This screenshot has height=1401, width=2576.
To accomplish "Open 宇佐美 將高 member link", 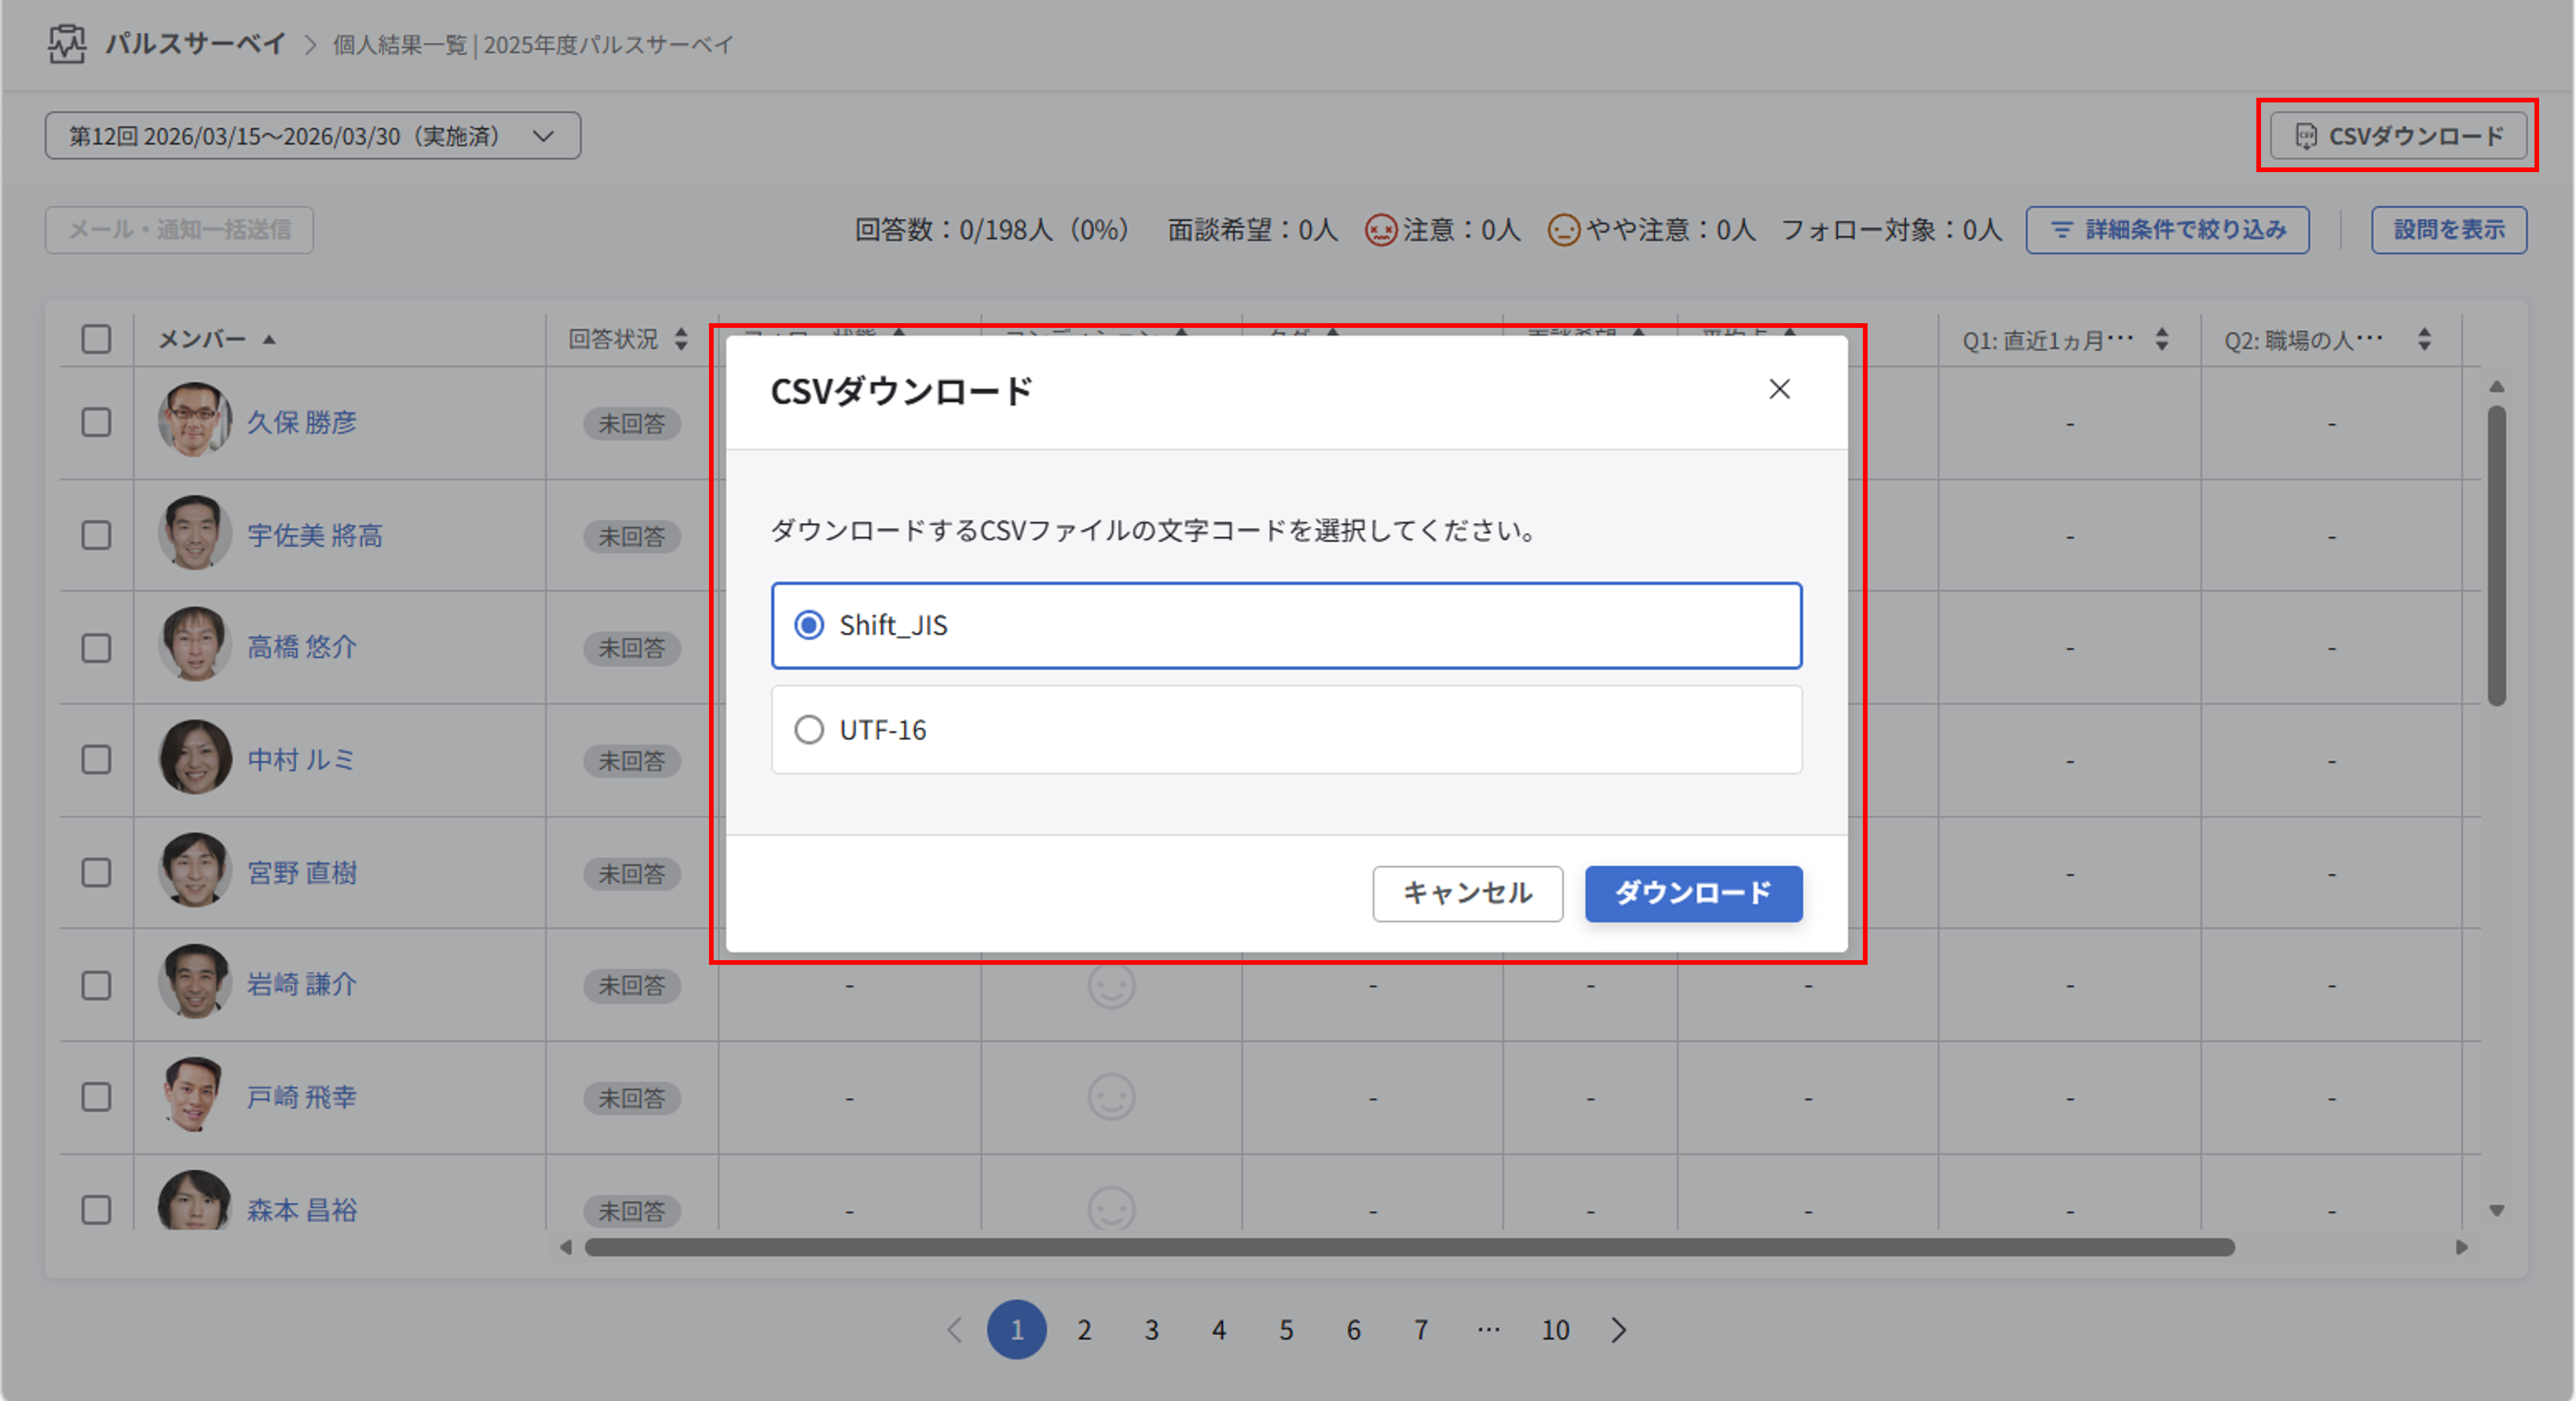I will [315, 535].
